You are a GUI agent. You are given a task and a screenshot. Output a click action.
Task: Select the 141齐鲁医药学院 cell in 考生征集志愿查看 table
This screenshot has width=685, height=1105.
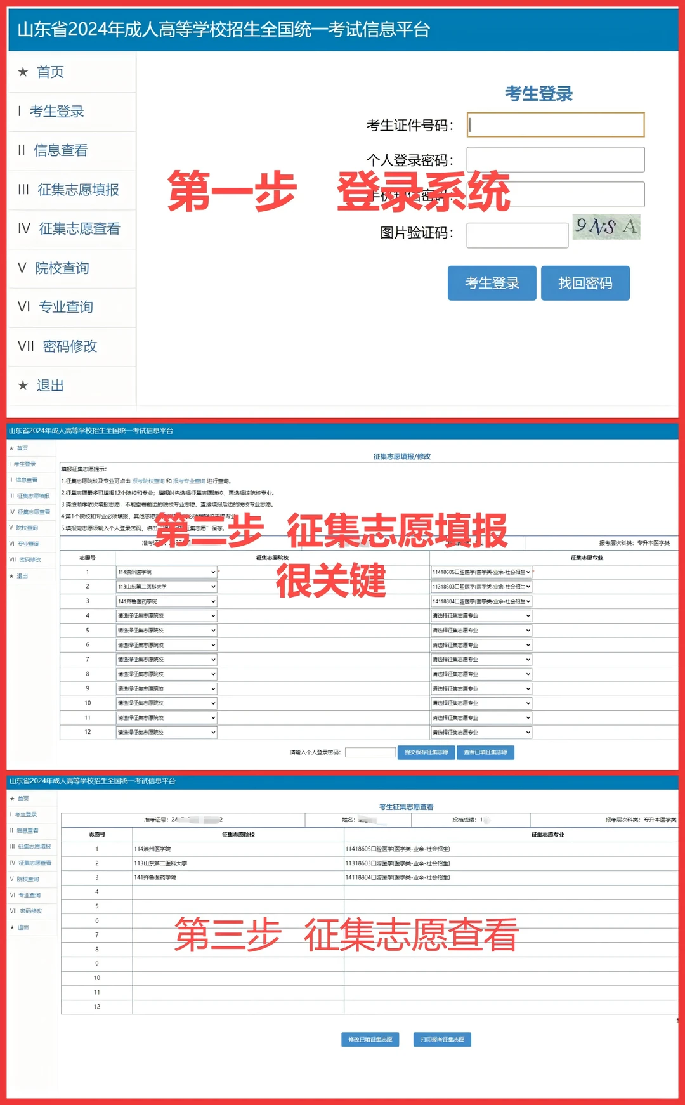point(238,878)
